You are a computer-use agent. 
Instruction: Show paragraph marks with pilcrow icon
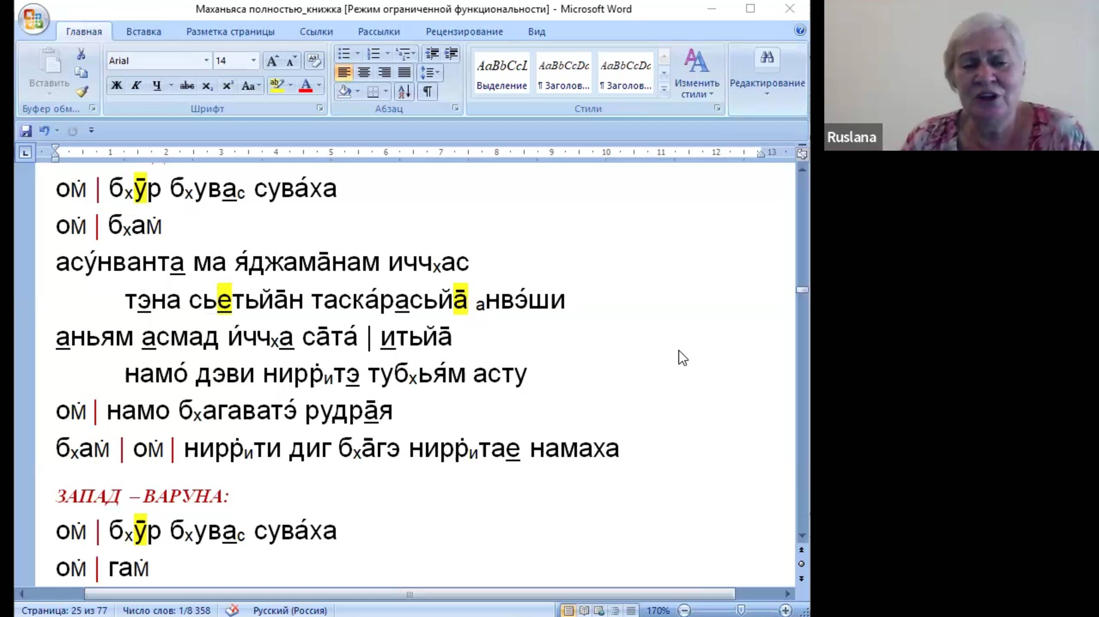click(427, 91)
